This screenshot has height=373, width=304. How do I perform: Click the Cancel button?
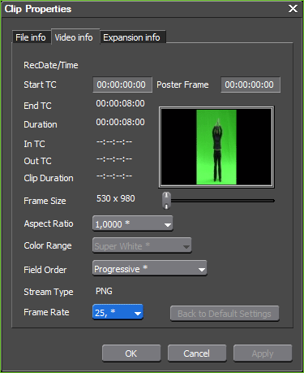[197, 353]
